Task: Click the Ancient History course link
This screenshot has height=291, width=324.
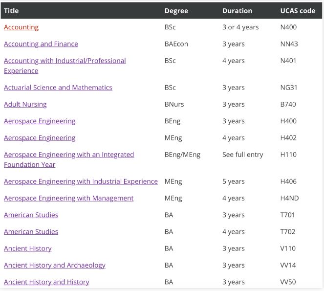Action: point(28,248)
